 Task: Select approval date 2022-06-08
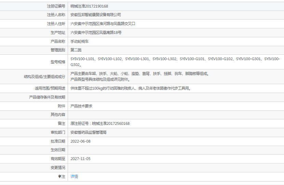click(x=80, y=141)
